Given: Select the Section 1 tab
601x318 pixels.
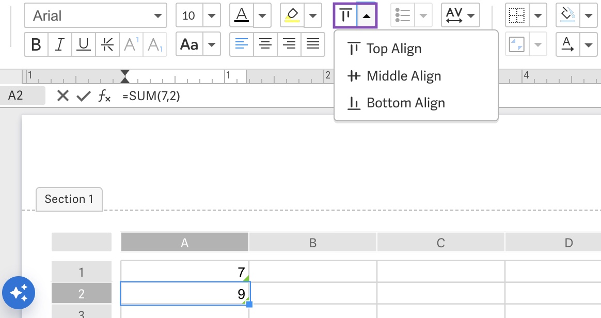Looking at the screenshot, I should (69, 199).
